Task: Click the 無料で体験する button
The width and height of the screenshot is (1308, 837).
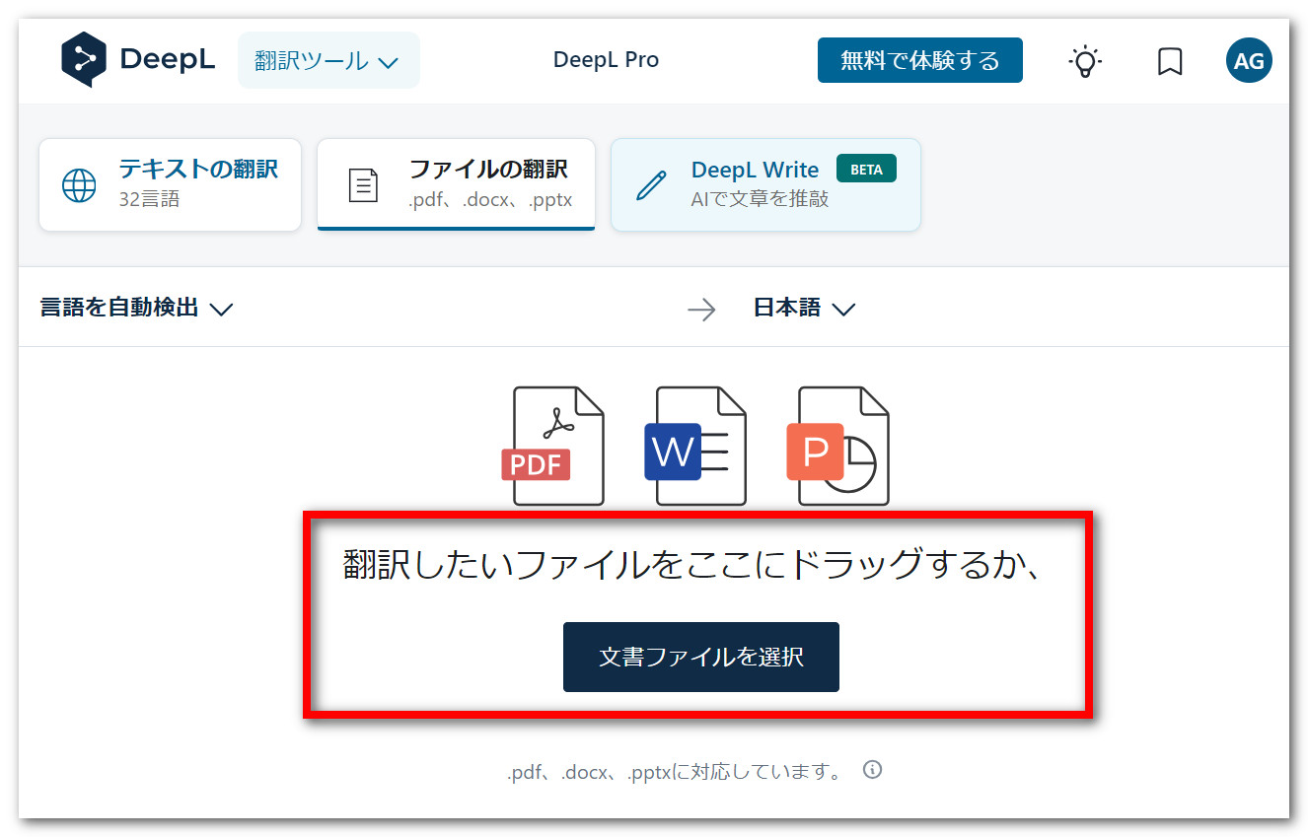Action: [919, 60]
